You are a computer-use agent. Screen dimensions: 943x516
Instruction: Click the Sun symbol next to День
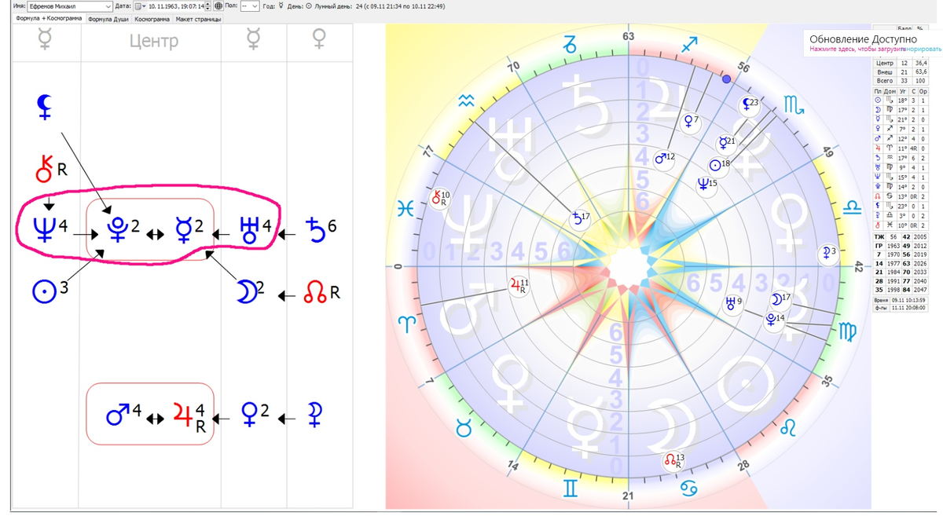pos(308,5)
